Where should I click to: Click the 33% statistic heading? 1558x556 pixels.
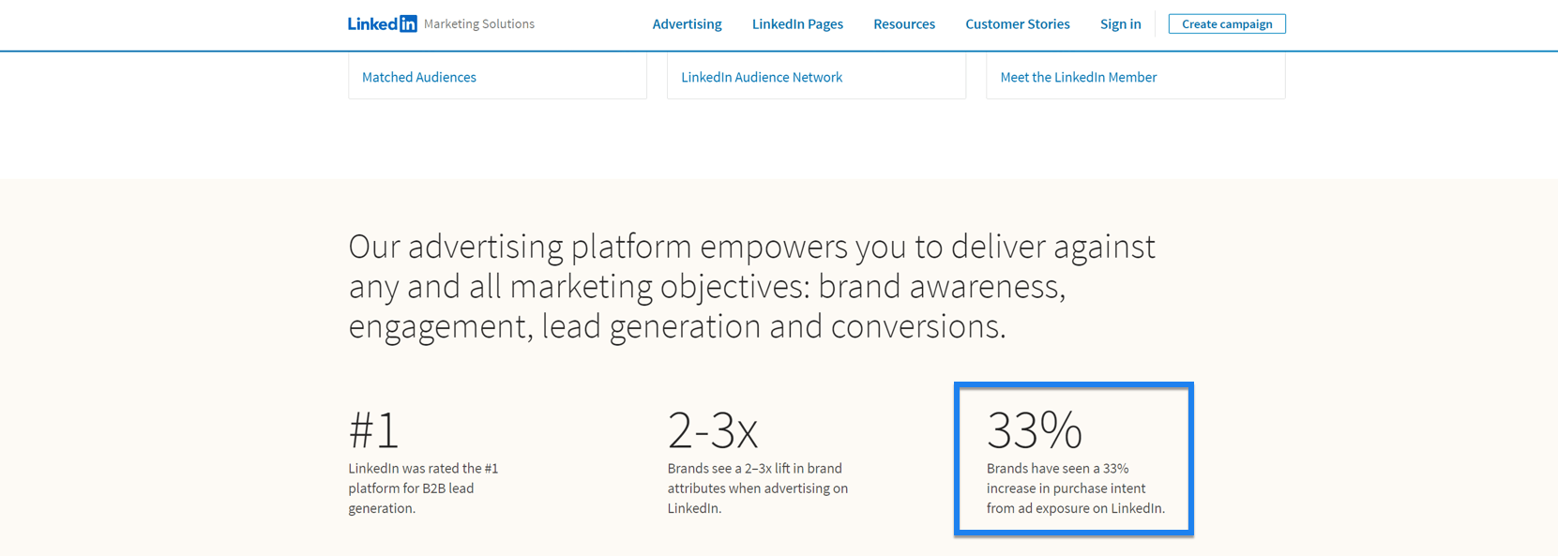click(x=1034, y=430)
